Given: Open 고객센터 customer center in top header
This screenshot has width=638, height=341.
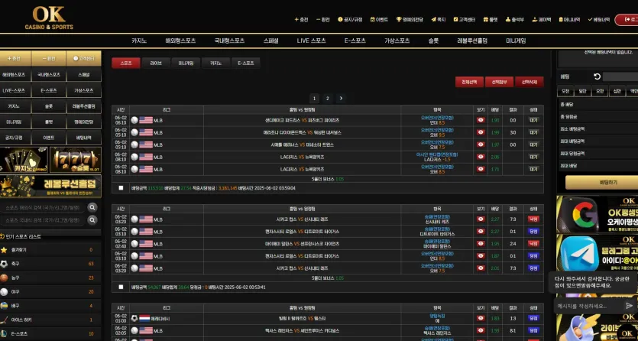Looking at the screenshot, I should 465,20.
